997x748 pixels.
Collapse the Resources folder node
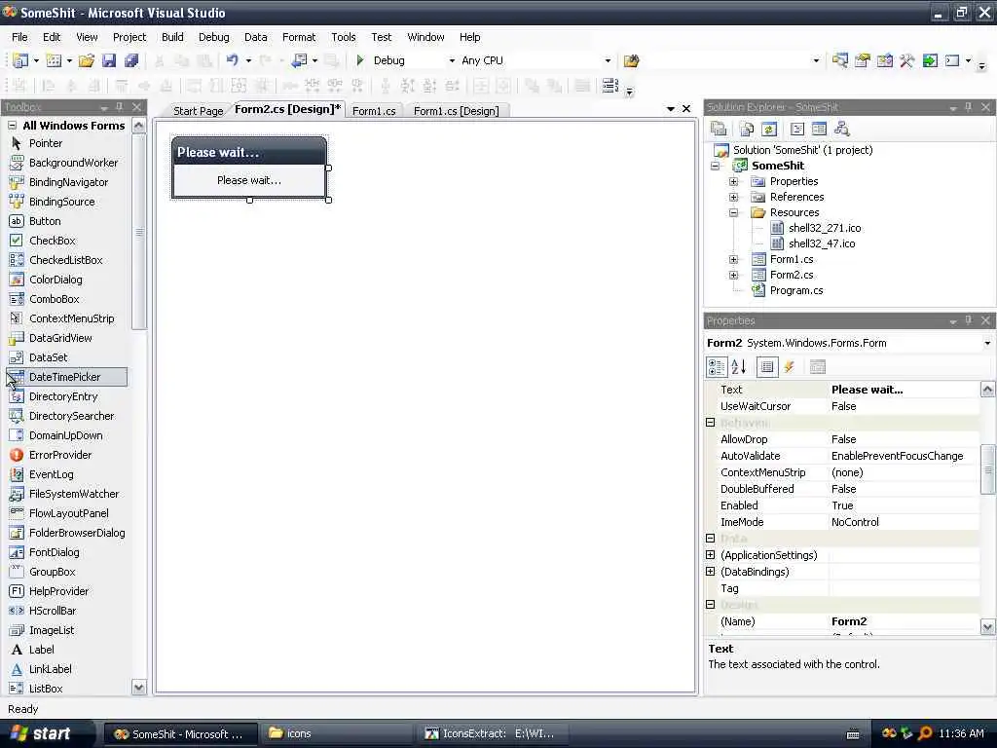[x=734, y=212]
